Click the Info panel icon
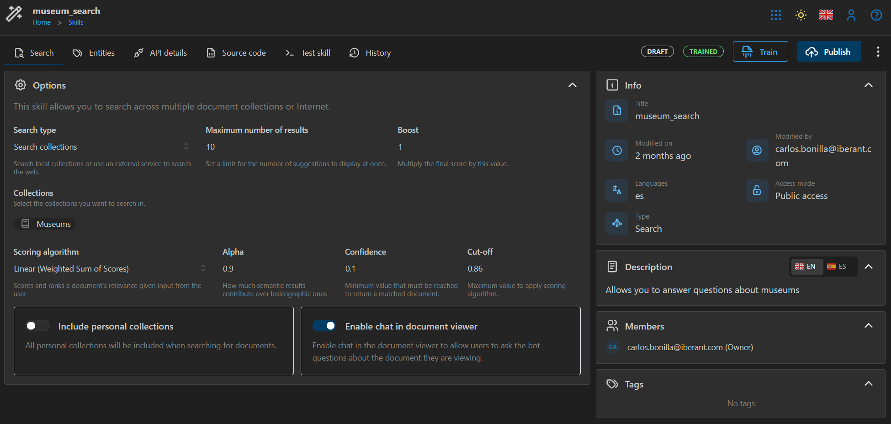Image resolution: width=891 pixels, height=424 pixels. [612, 85]
